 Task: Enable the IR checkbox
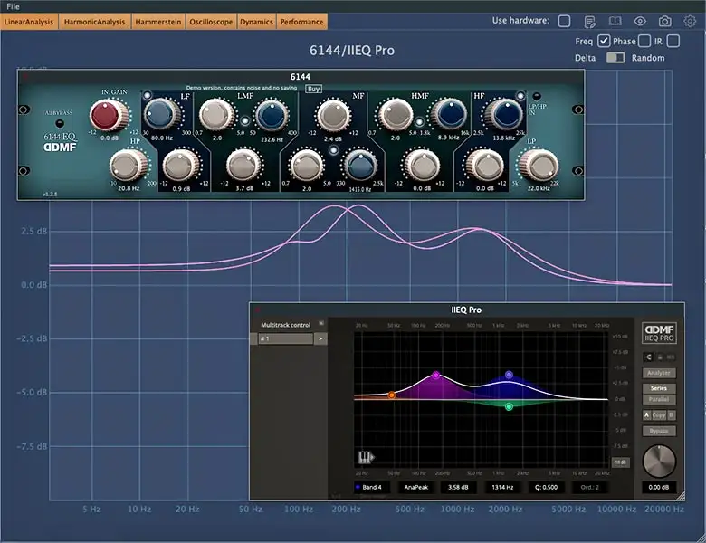click(673, 41)
